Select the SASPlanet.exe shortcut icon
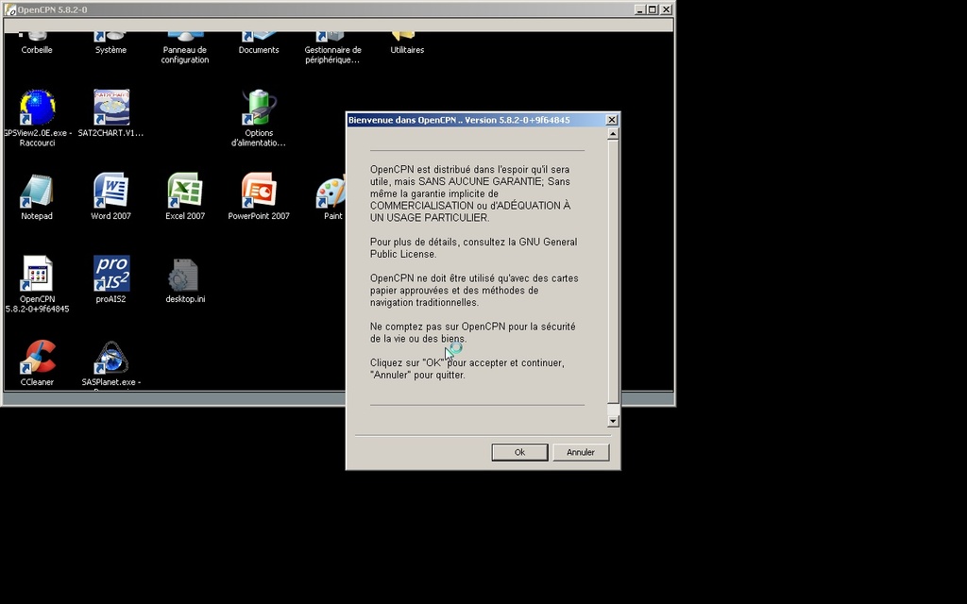 click(x=111, y=357)
